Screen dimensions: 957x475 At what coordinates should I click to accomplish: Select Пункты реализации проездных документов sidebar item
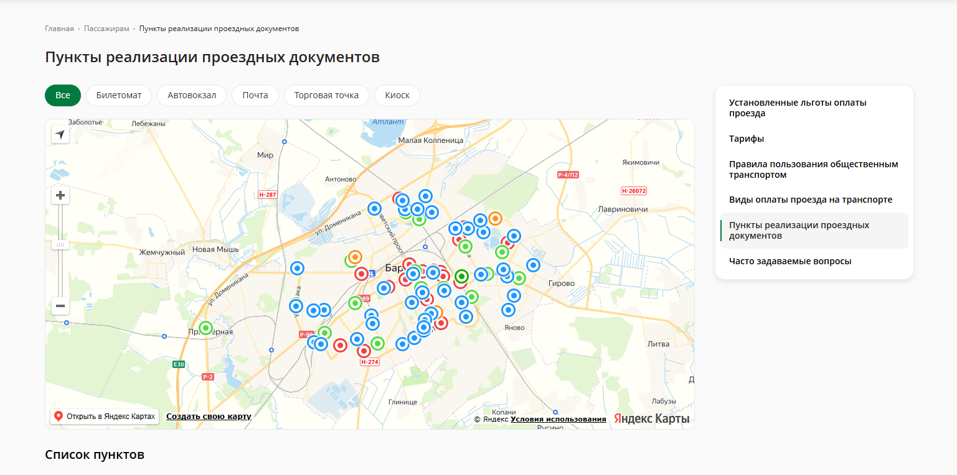[814, 231]
